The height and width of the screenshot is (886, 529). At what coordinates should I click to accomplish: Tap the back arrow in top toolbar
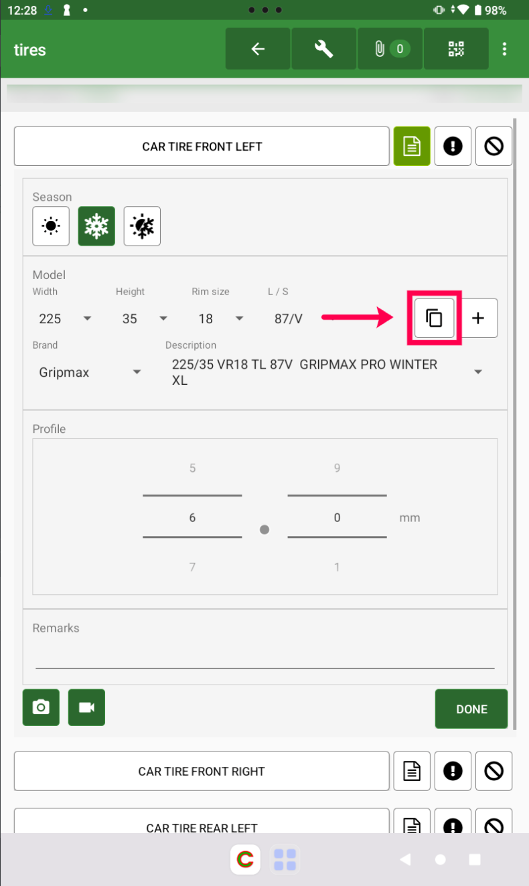point(258,49)
